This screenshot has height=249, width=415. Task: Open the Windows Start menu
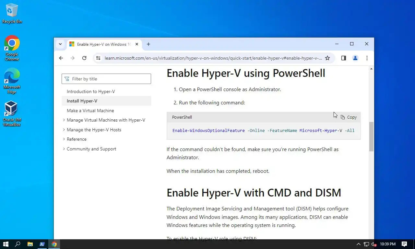[6, 244]
